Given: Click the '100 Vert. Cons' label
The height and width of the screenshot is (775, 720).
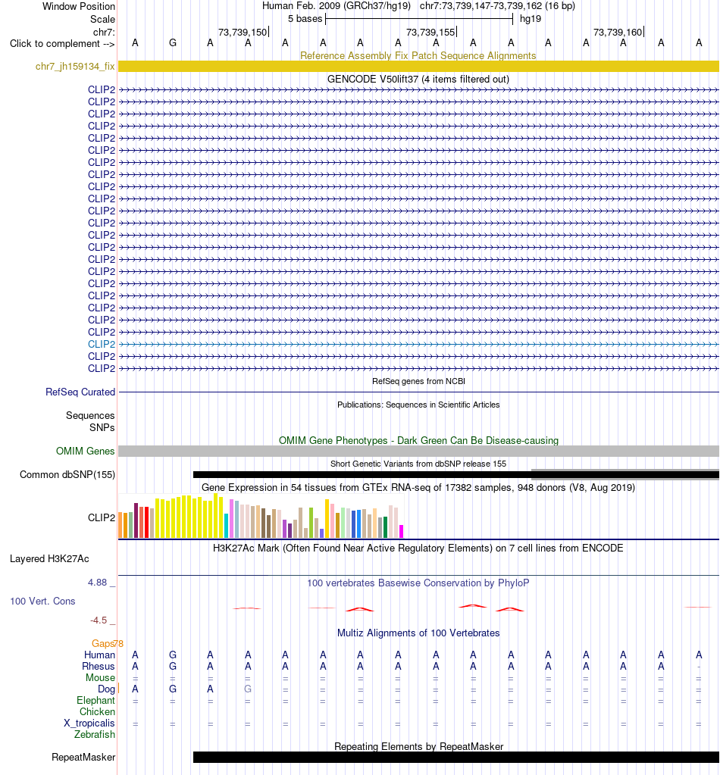Looking at the screenshot, I should 42,601.
